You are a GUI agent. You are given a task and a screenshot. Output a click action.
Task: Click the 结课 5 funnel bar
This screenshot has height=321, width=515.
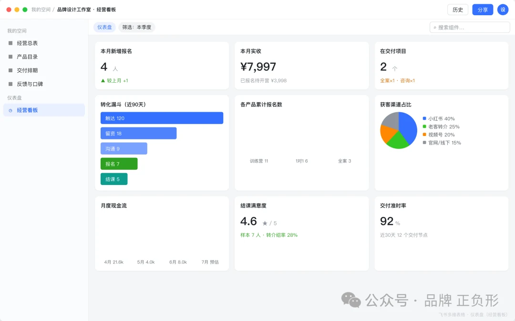(114, 179)
